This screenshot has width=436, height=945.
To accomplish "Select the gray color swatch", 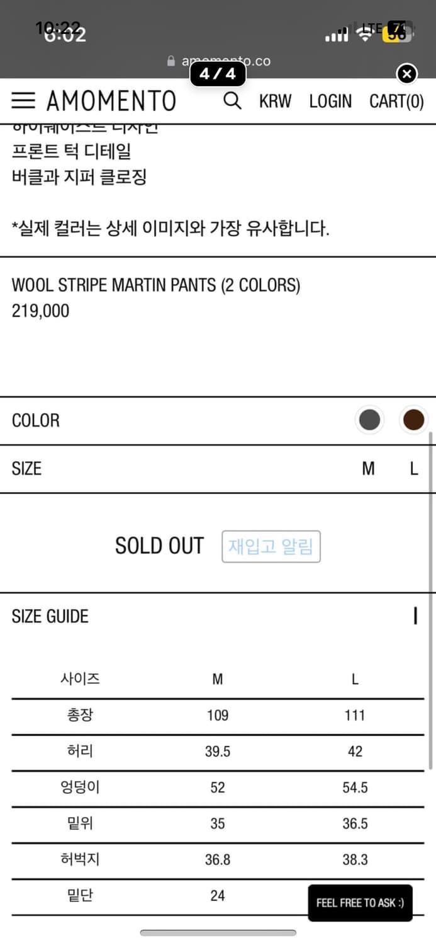I will click(369, 420).
